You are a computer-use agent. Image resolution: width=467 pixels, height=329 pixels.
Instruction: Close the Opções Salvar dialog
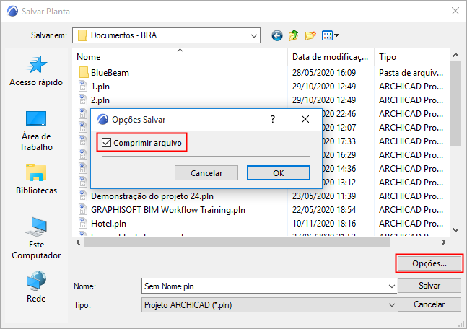point(305,119)
